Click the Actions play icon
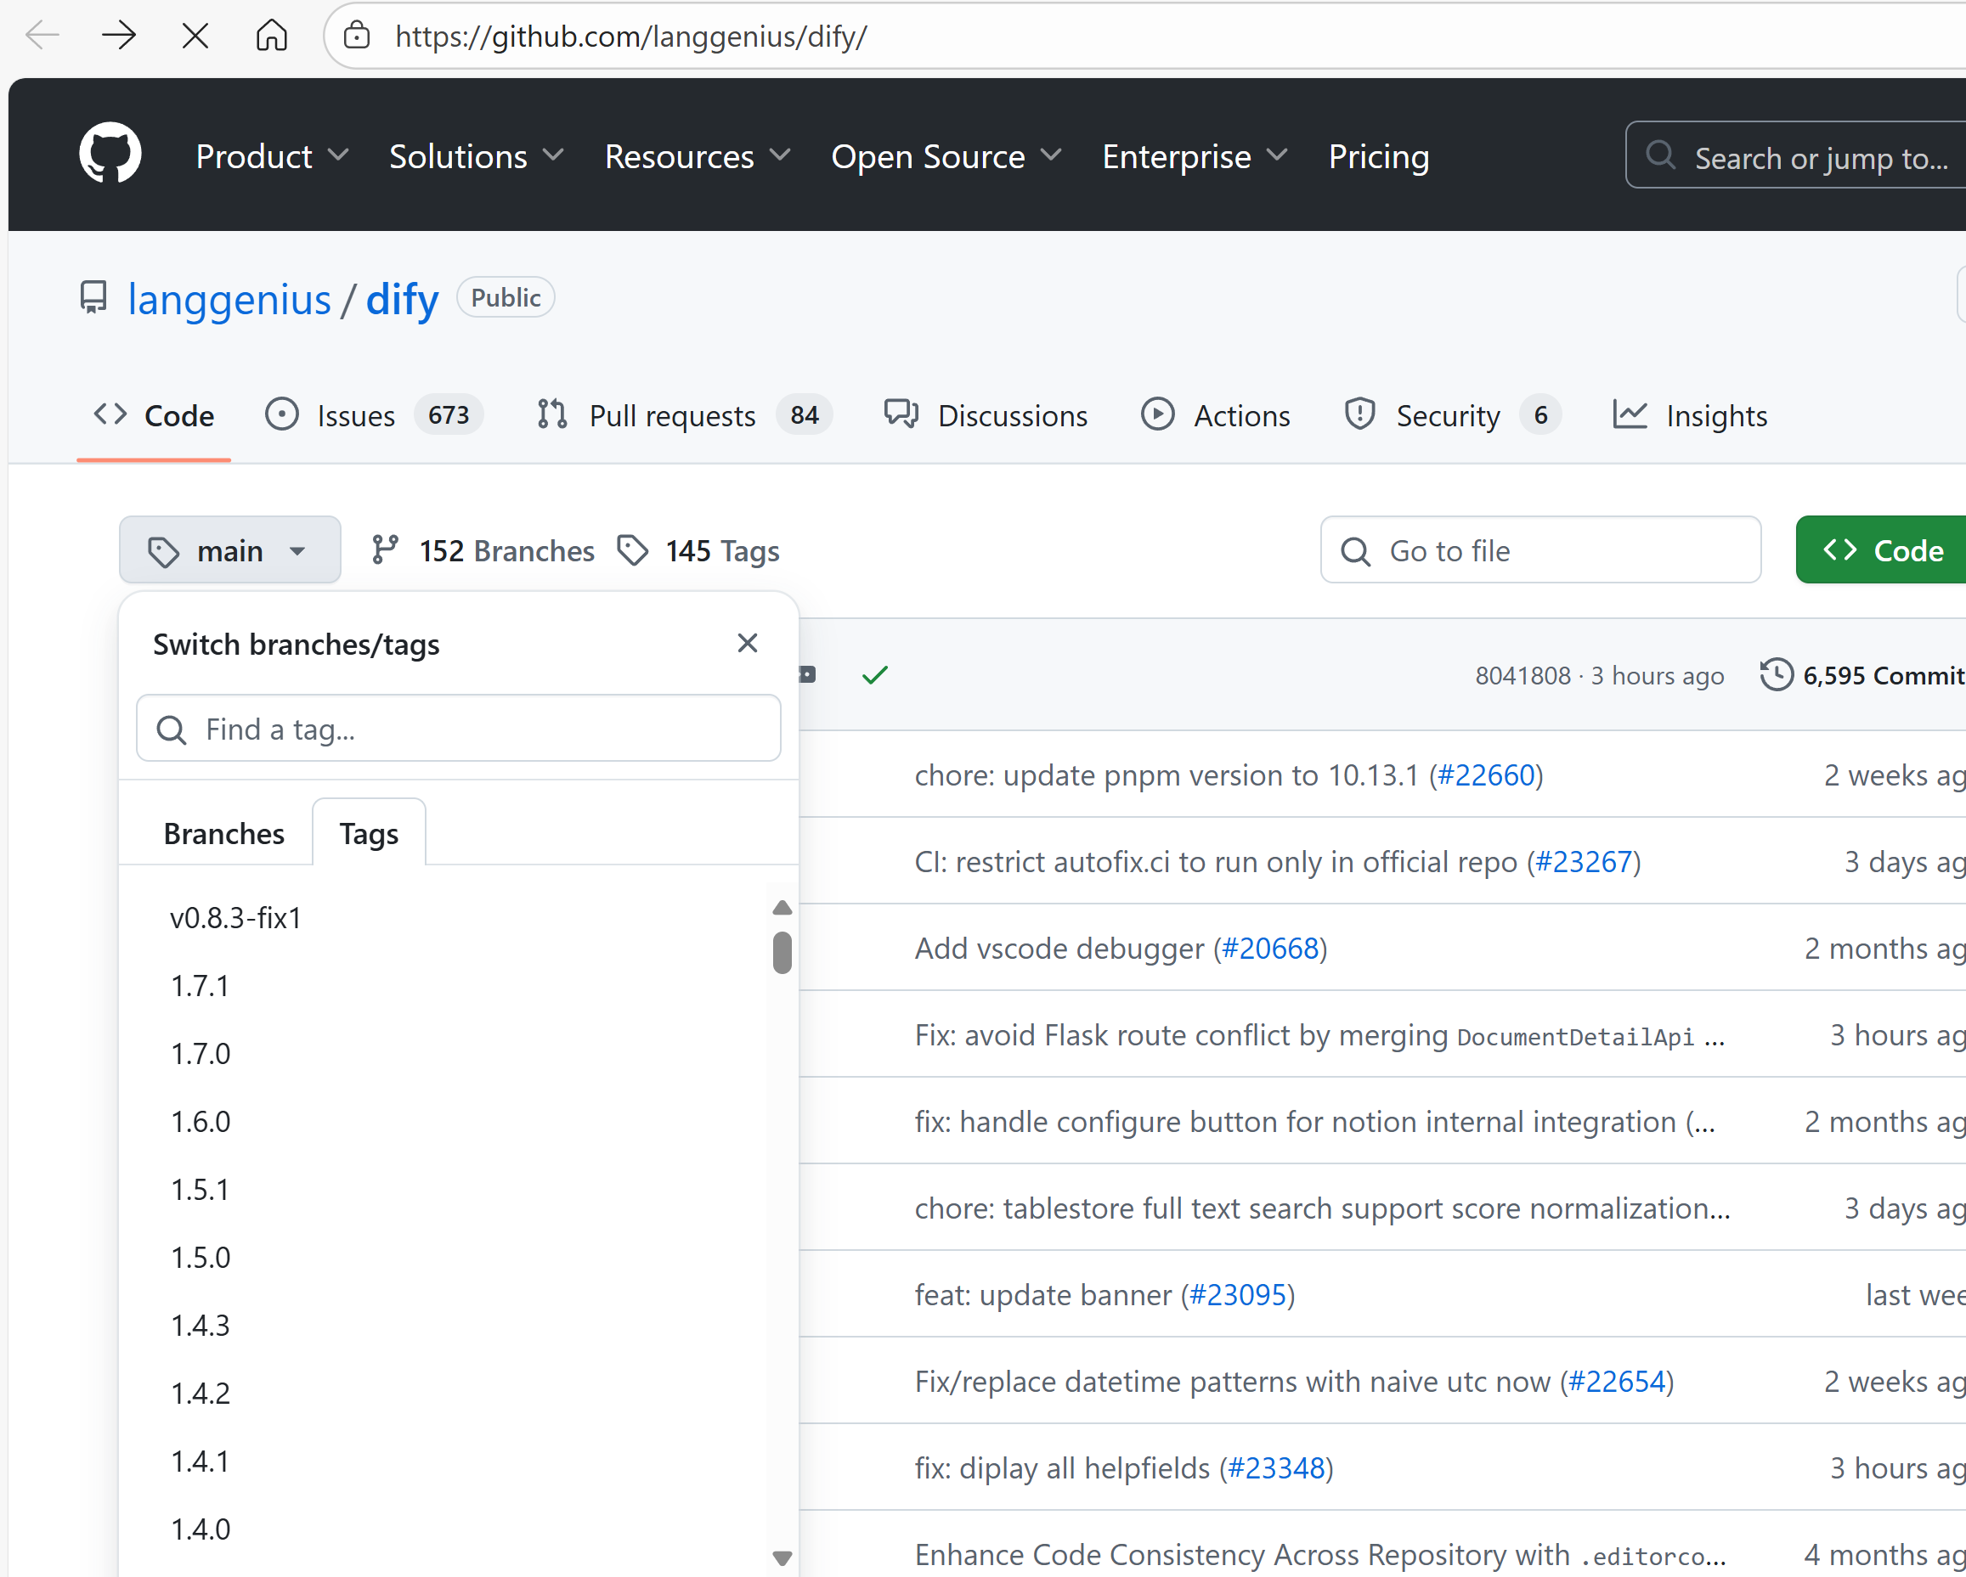 tap(1158, 414)
